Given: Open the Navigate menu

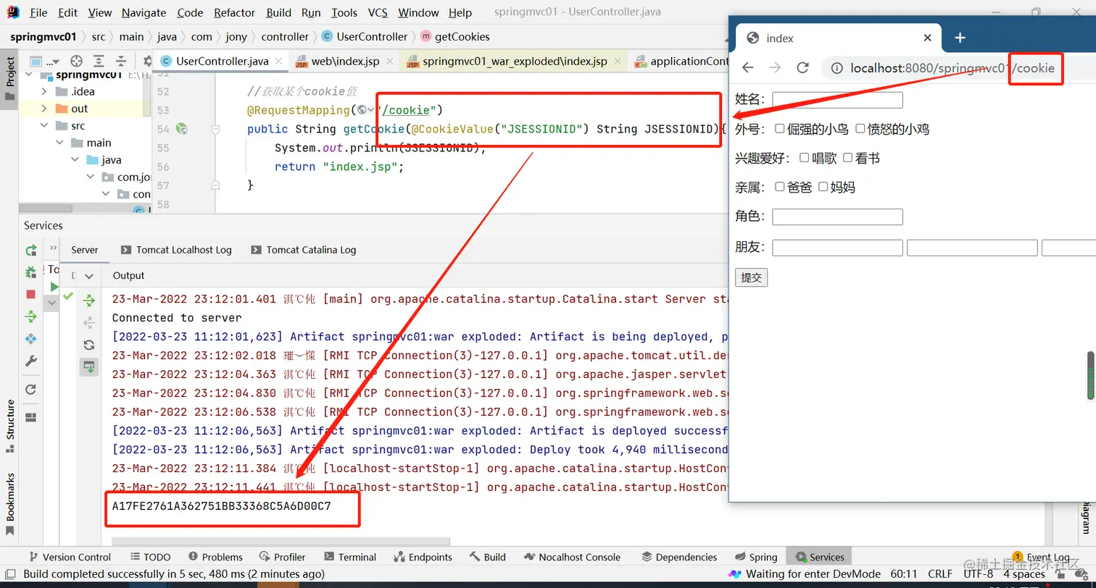Looking at the screenshot, I should tap(144, 12).
